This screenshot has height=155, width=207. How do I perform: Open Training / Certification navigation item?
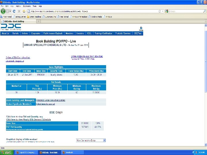(x=103, y=33)
